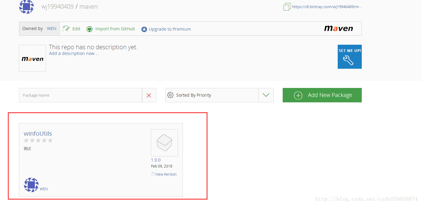The height and width of the screenshot is (205, 421).
Task: Click the Maven logo in the toolbar
Action: coord(339,29)
